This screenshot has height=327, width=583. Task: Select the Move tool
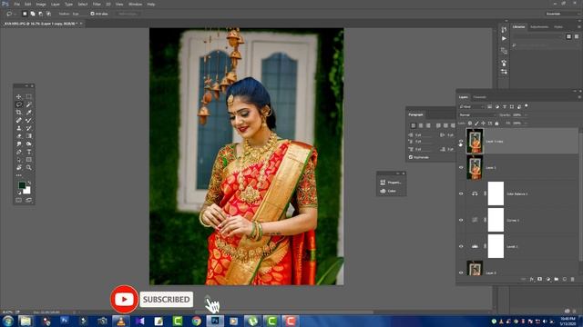18,96
